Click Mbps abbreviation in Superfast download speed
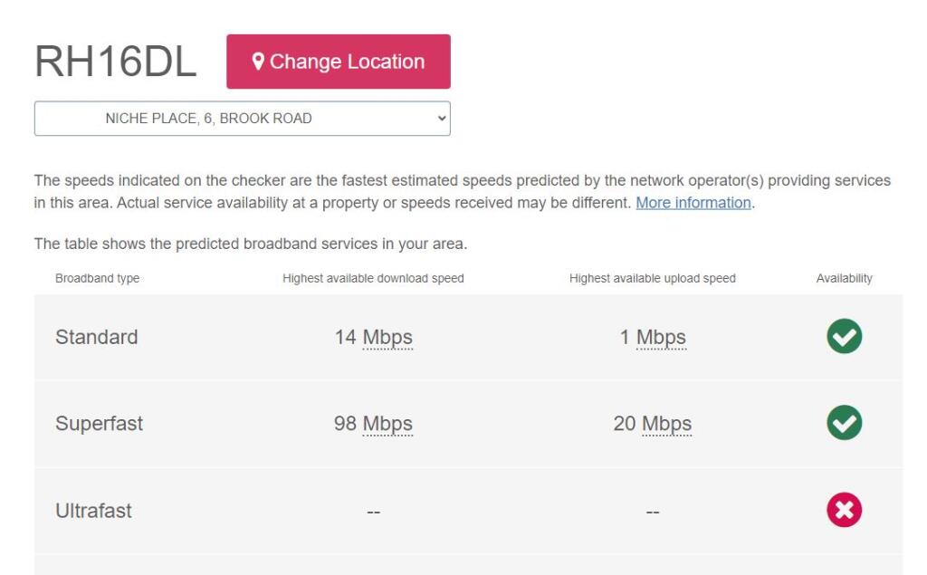This screenshot has height=575, width=927. [x=387, y=424]
